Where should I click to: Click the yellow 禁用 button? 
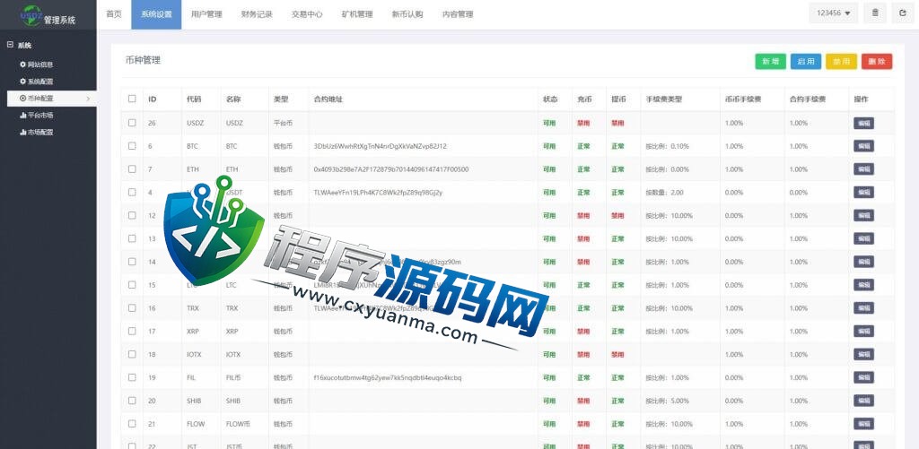point(841,62)
